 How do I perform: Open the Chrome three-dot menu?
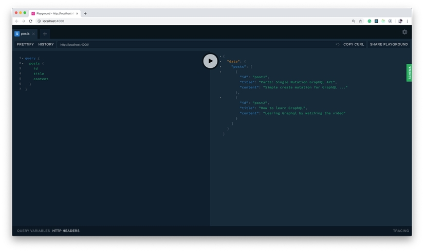coord(407,21)
